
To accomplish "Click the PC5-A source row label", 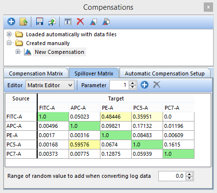I will coord(21,145).
